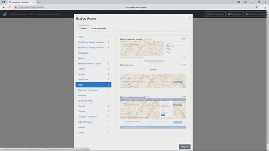Choose the Карта с адресом справа block preview
This screenshot has width=269, height=151.
click(153, 49)
